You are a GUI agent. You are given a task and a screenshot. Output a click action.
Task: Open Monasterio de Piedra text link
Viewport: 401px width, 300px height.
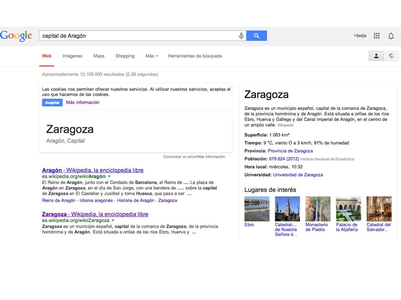coord(317,227)
